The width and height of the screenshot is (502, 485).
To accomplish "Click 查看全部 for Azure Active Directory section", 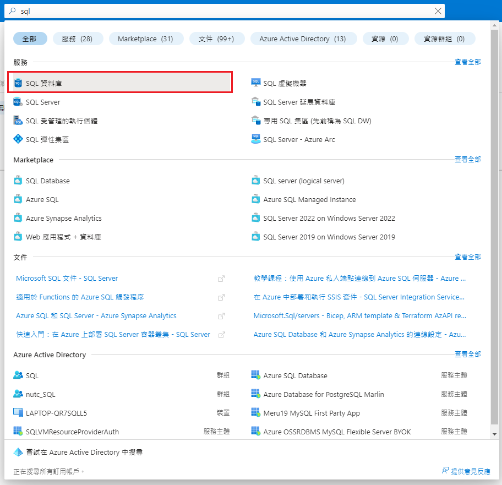I will click(467, 354).
